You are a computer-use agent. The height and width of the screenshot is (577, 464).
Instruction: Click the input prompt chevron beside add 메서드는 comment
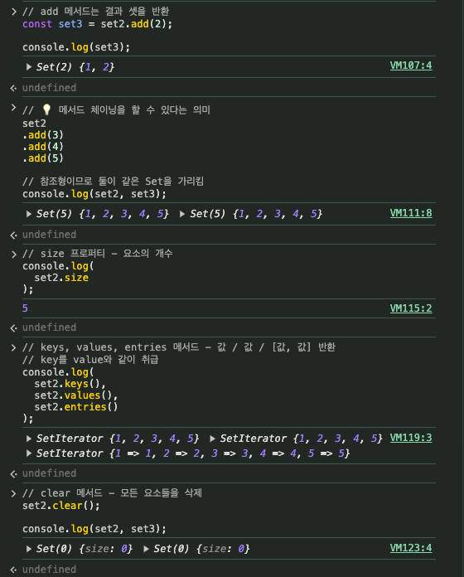point(13,12)
